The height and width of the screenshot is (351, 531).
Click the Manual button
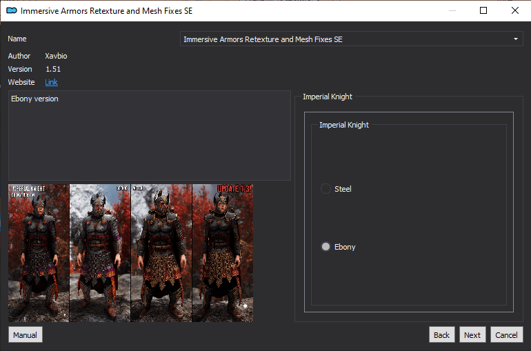coord(26,334)
